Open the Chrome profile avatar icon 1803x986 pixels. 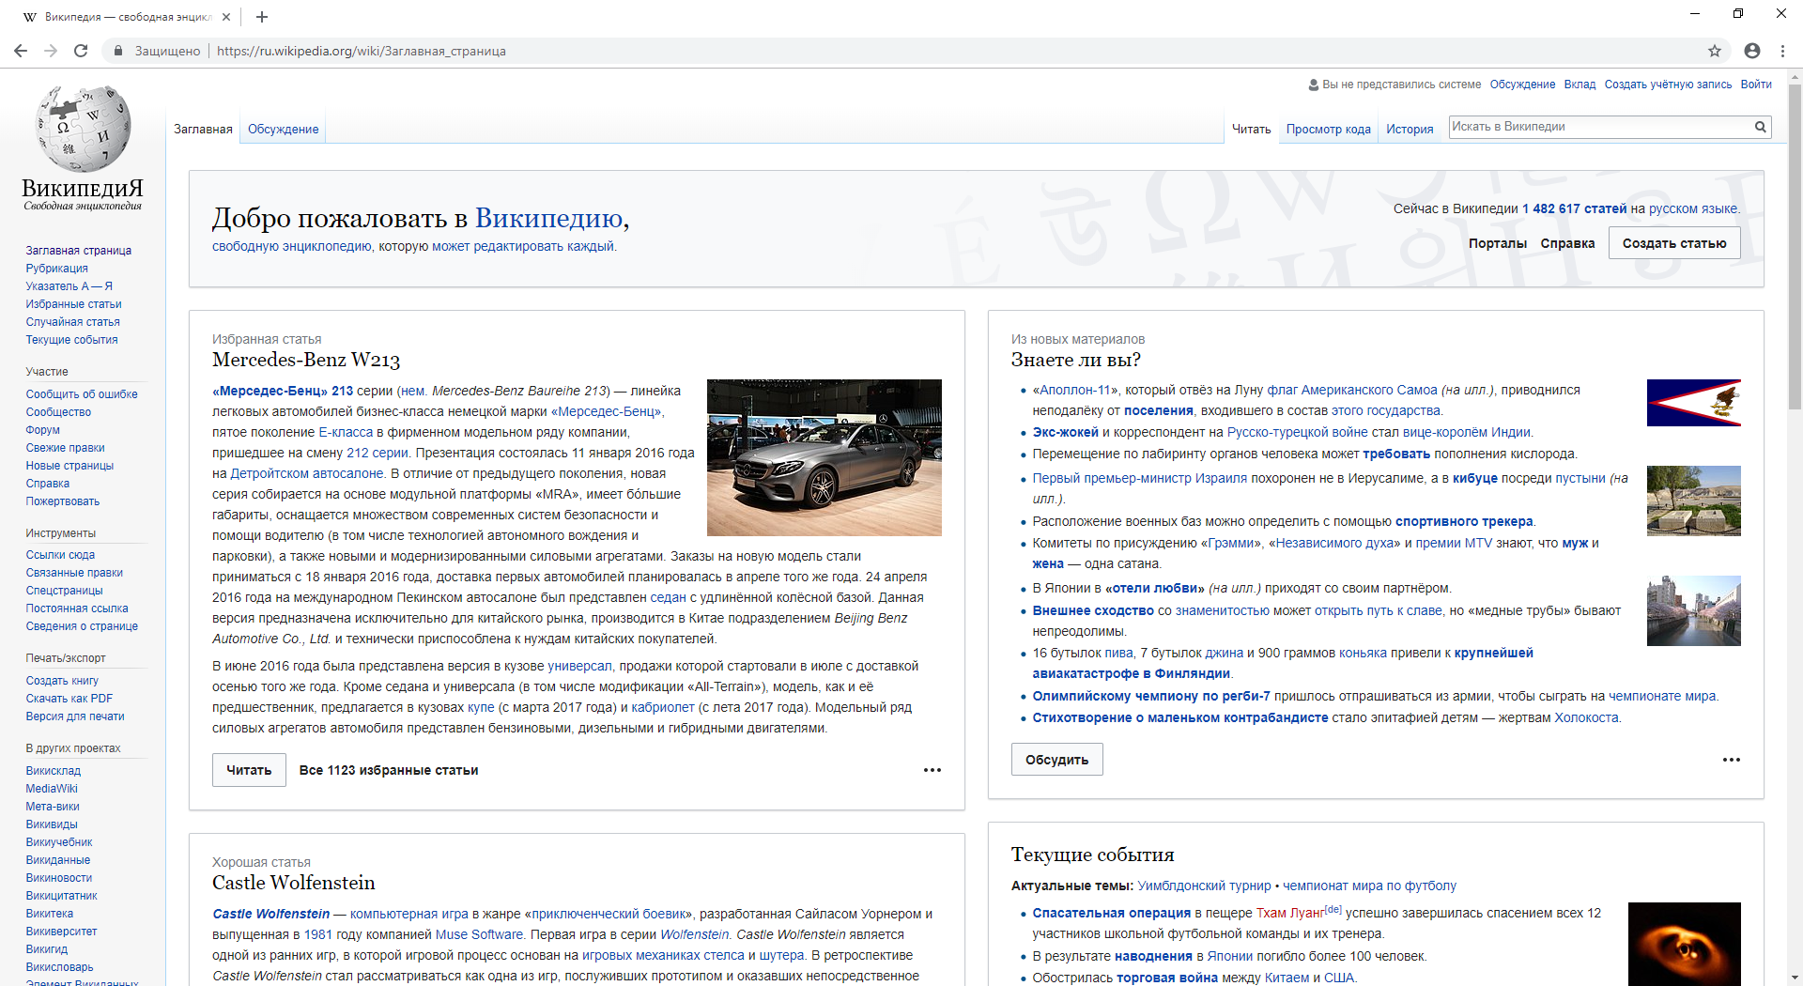tap(1752, 51)
